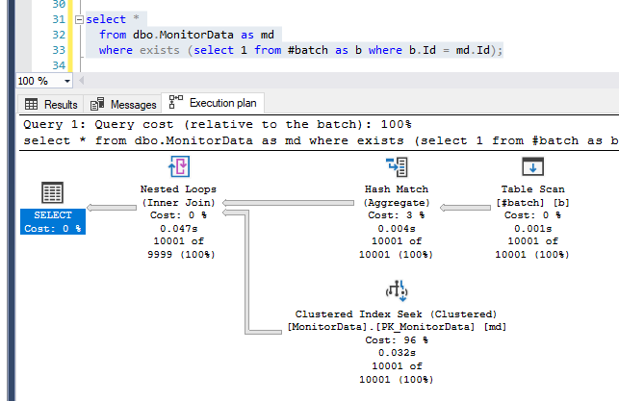Click the horizontal scrollbar left arrow
Image resolution: width=619 pixels, height=401 pixels.
(x=81, y=81)
